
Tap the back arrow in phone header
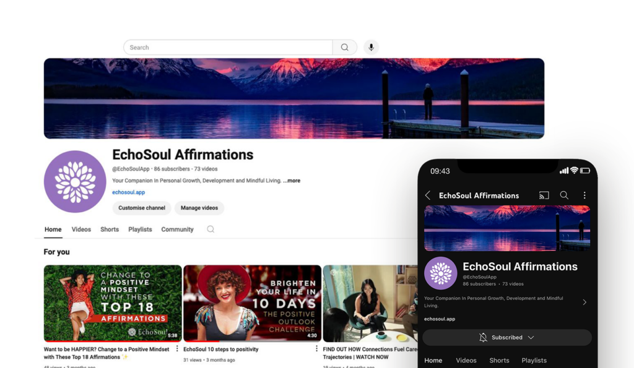428,195
